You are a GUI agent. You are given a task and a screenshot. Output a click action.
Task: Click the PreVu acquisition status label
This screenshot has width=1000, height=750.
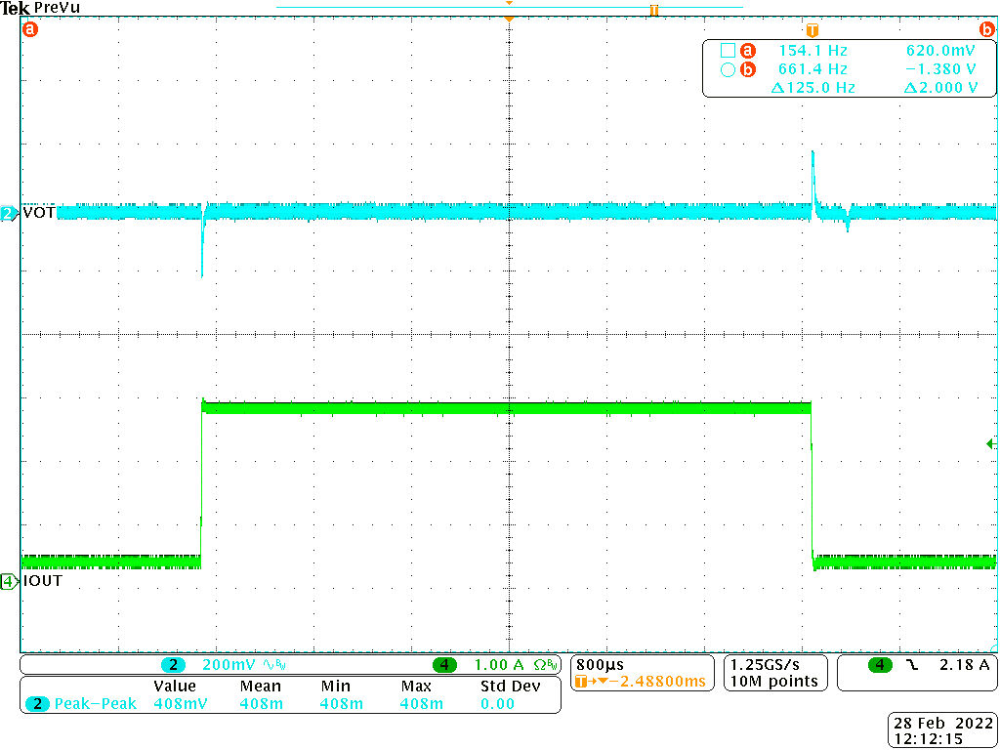click(x=58, y=8)
